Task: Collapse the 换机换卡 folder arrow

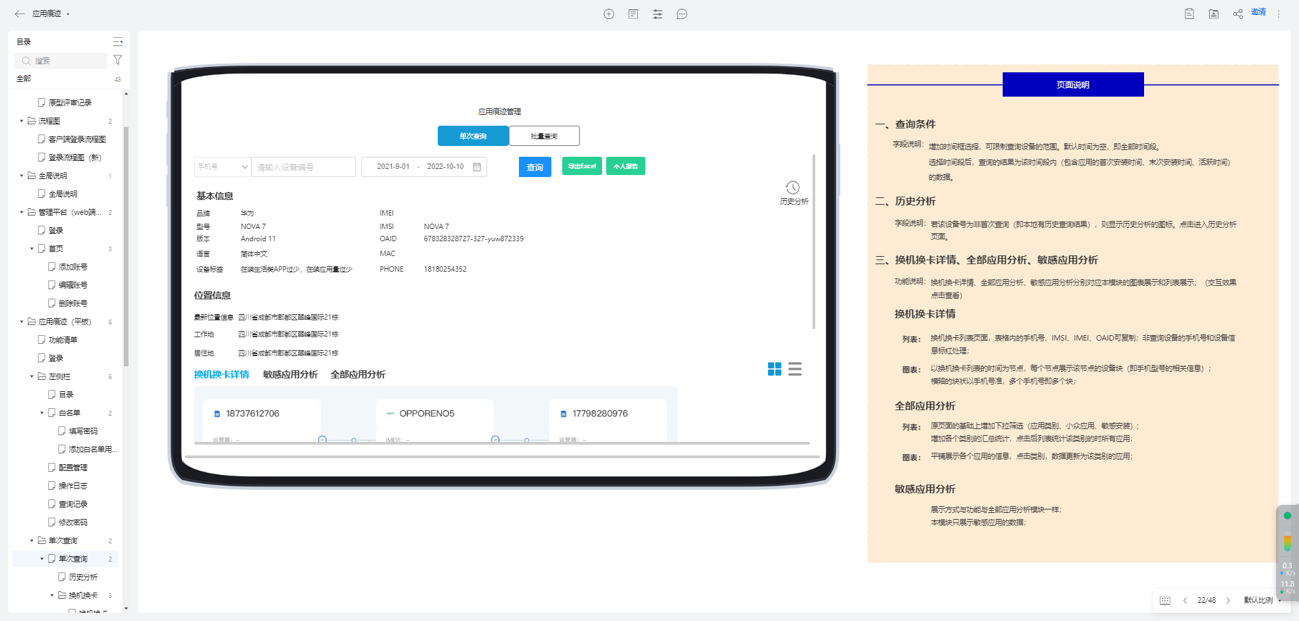Action: (x=52, y=595)
